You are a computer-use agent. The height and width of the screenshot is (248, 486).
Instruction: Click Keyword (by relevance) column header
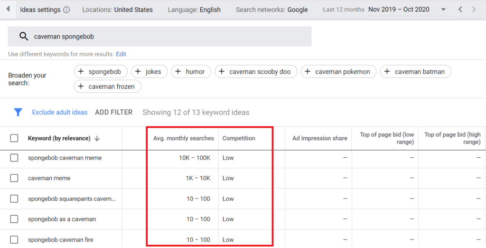tap(59, 138)
